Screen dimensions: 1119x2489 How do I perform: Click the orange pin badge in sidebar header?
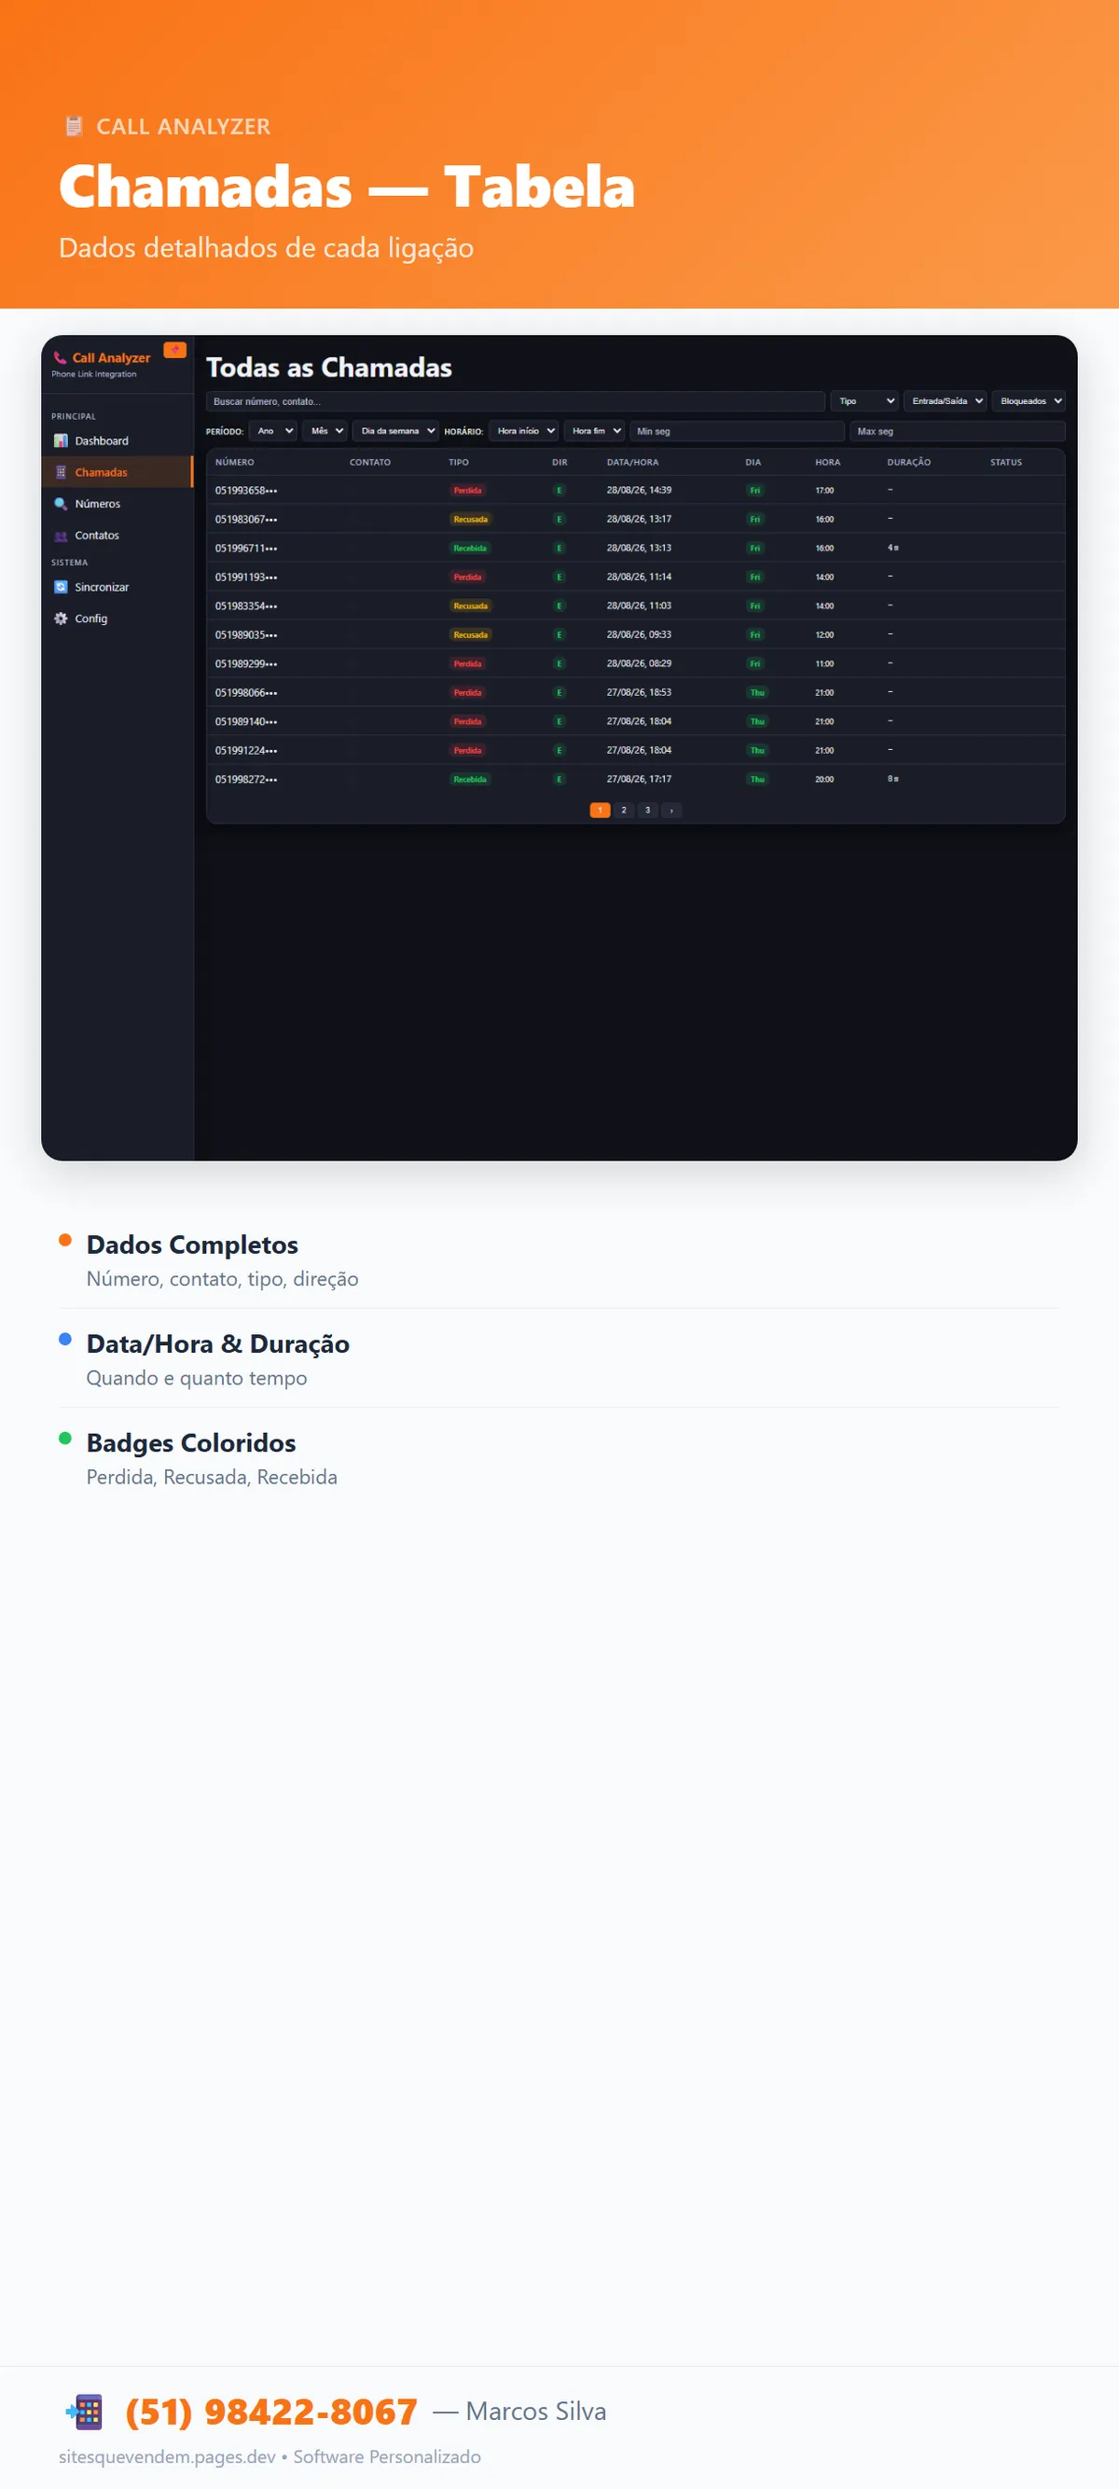coord(174,350)
